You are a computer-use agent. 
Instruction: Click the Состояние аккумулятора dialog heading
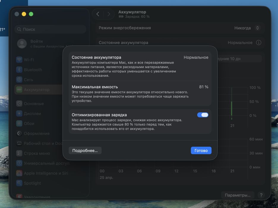[97, 57]
